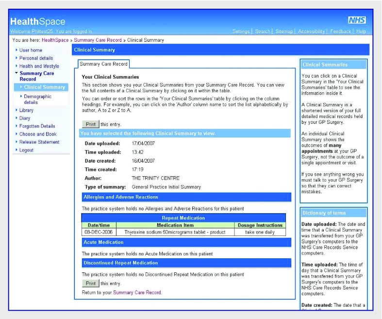Click Discontinued Repeat Medication heading
The width and height of the screenshot is (382, 319).
(186, 263)
